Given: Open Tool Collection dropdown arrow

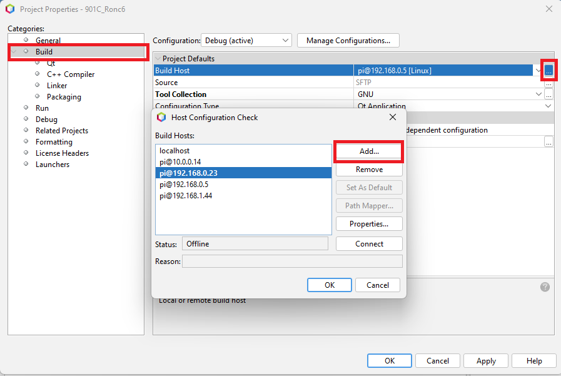Looking at the screenshot, I should (538, 94).
